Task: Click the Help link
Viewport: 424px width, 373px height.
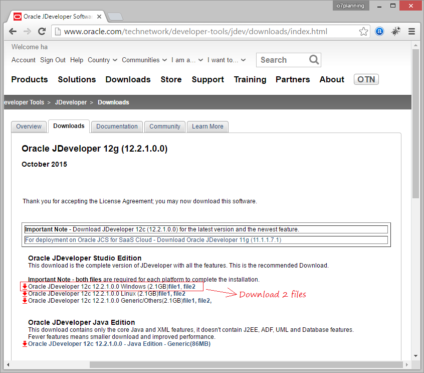Action: pos(77,60)
